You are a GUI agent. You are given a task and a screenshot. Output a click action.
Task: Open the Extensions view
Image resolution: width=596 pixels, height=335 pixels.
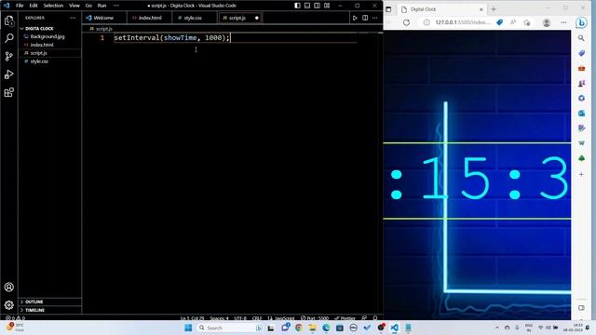pos(9,92)
